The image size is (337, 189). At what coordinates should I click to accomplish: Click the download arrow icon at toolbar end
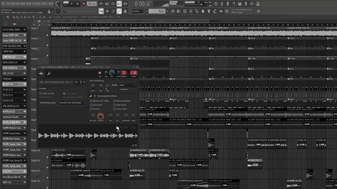(x=258, y=4)
